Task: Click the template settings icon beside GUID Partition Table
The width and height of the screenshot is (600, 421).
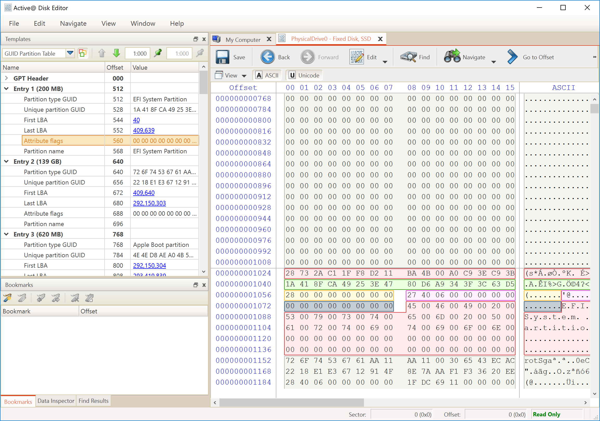Action: click(83, 53)
